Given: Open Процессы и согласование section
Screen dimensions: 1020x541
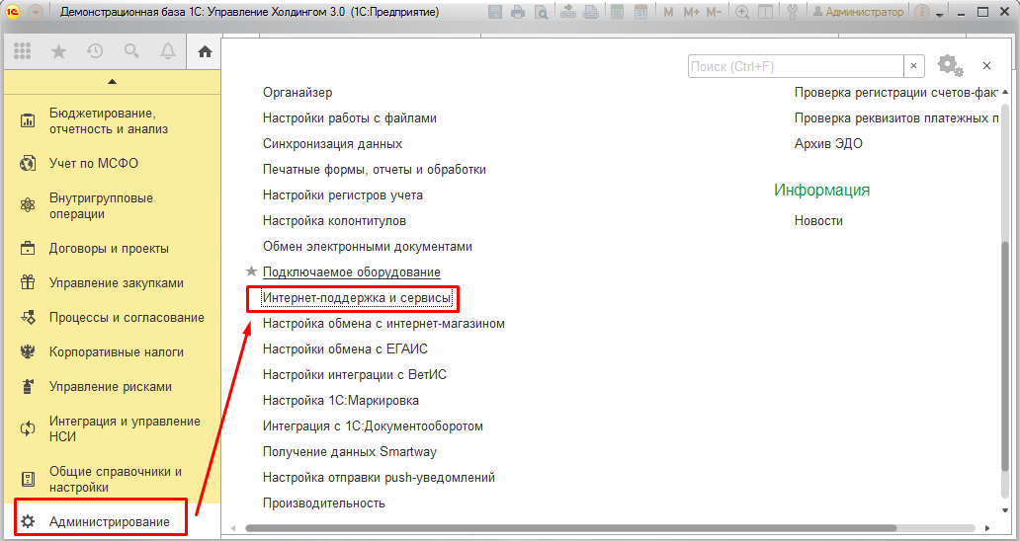Looking at the screenshot, I should 112,317.
